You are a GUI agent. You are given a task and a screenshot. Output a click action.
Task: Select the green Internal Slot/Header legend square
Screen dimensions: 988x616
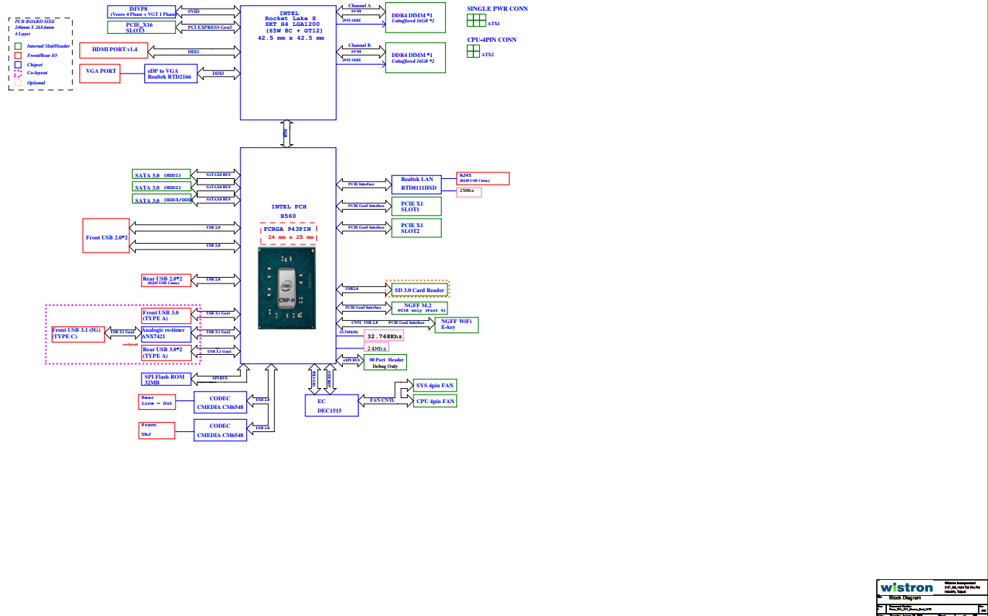(x=18, y=46)
